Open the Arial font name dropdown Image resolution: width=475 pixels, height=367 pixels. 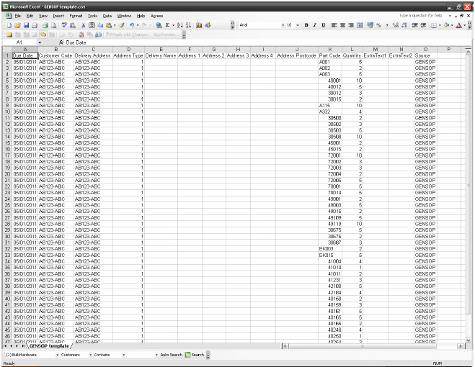(x=283, y=25)
